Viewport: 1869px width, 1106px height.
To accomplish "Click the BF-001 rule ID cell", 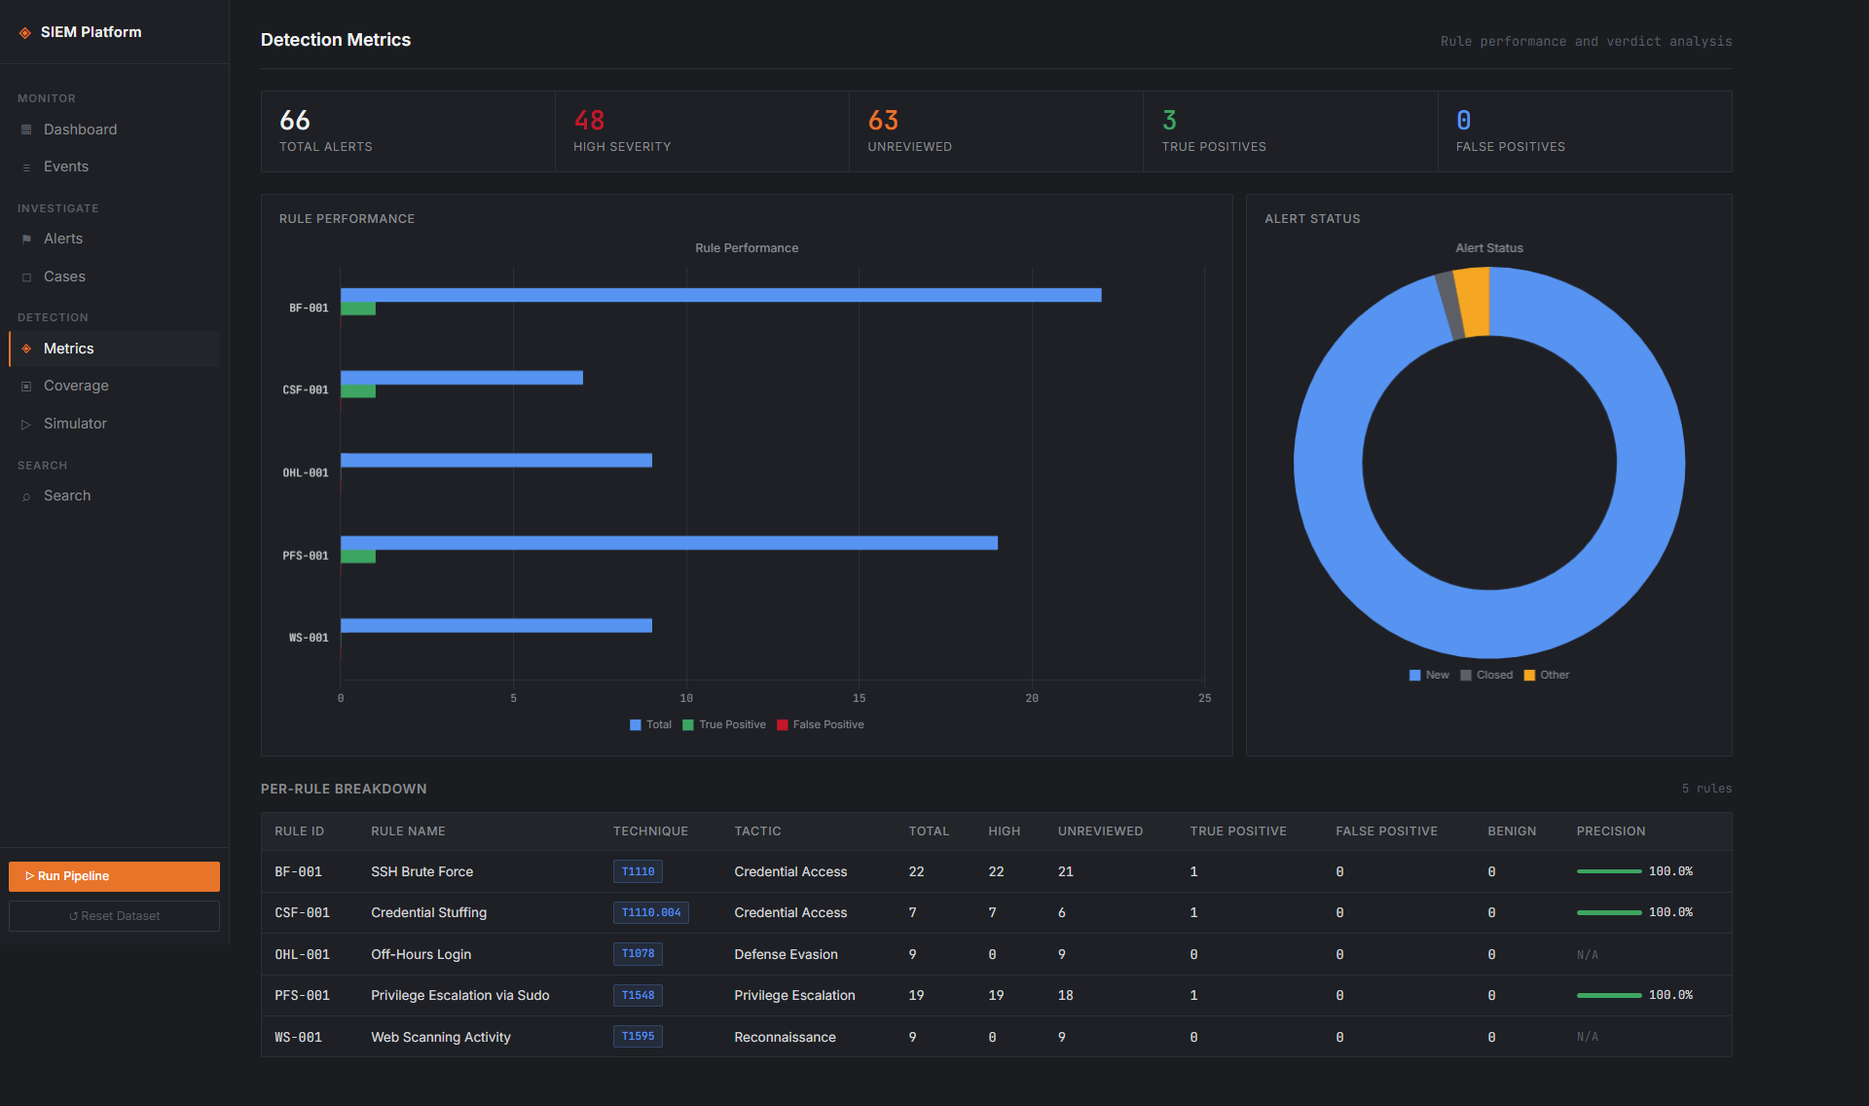I will tap(298, 872).
